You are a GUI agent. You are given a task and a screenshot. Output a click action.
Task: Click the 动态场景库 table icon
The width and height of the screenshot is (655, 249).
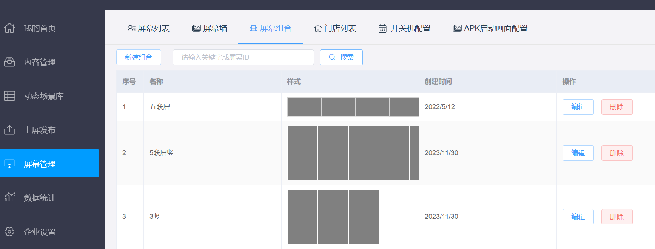[x=9, y=96]
